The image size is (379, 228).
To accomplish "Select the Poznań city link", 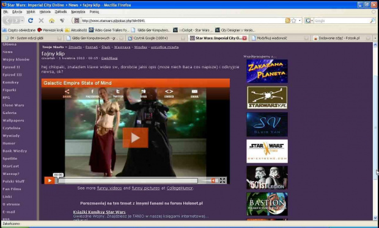I will click(92, 47).
